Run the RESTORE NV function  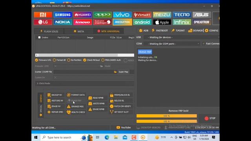[x=55, y=101]
